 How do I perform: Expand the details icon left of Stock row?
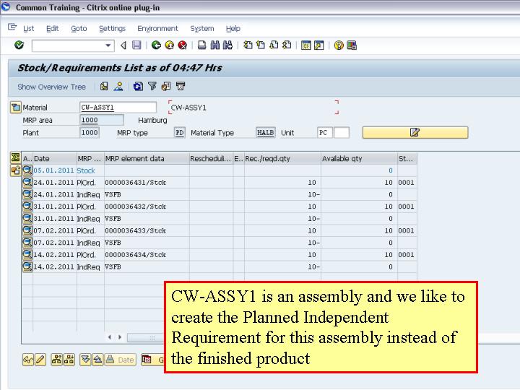pos(15,170)
